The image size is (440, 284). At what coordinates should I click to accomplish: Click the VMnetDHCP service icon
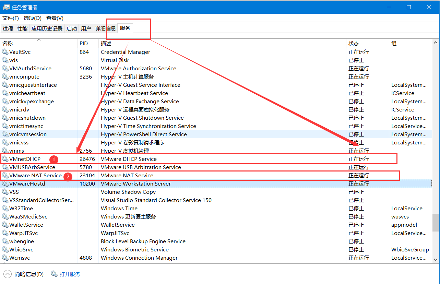tap(5, 159)
